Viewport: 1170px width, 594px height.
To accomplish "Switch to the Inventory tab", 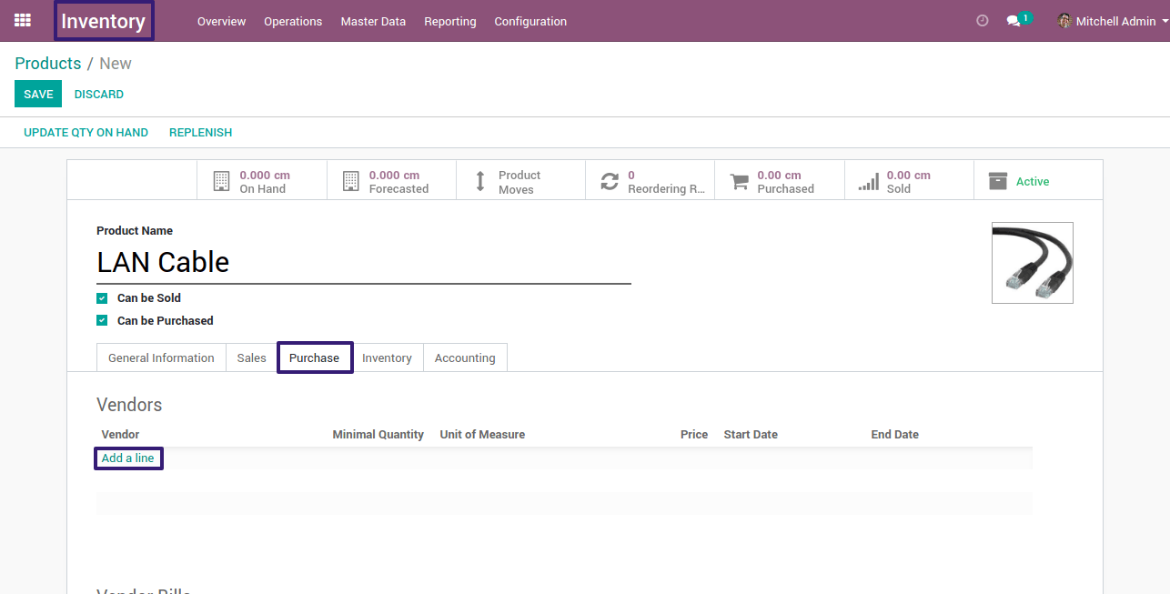I will click(387, 357).
